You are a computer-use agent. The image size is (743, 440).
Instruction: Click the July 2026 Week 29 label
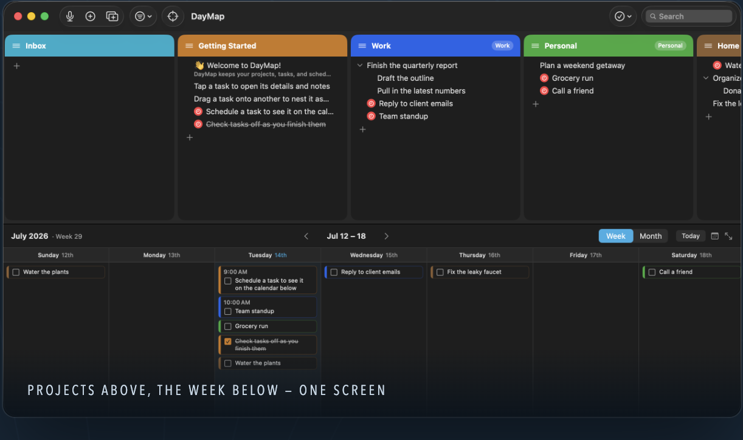(46, 236)
